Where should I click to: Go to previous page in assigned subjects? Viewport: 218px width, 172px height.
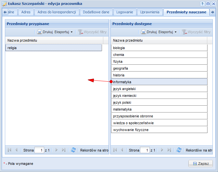(16, 150)
